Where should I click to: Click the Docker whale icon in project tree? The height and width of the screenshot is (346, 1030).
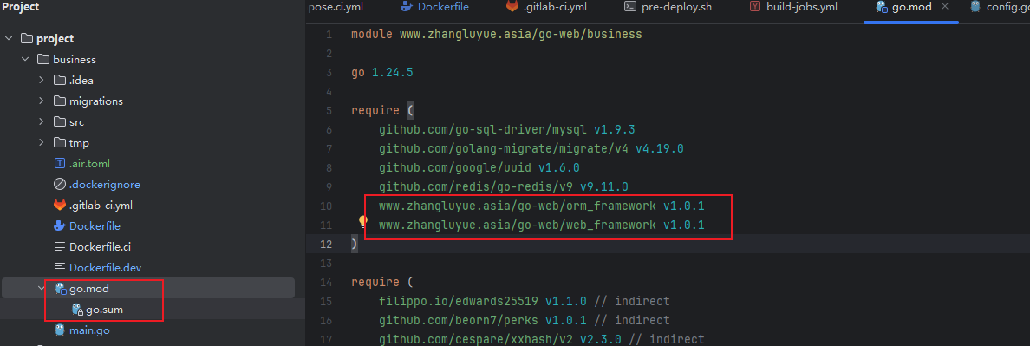(60, 225)
